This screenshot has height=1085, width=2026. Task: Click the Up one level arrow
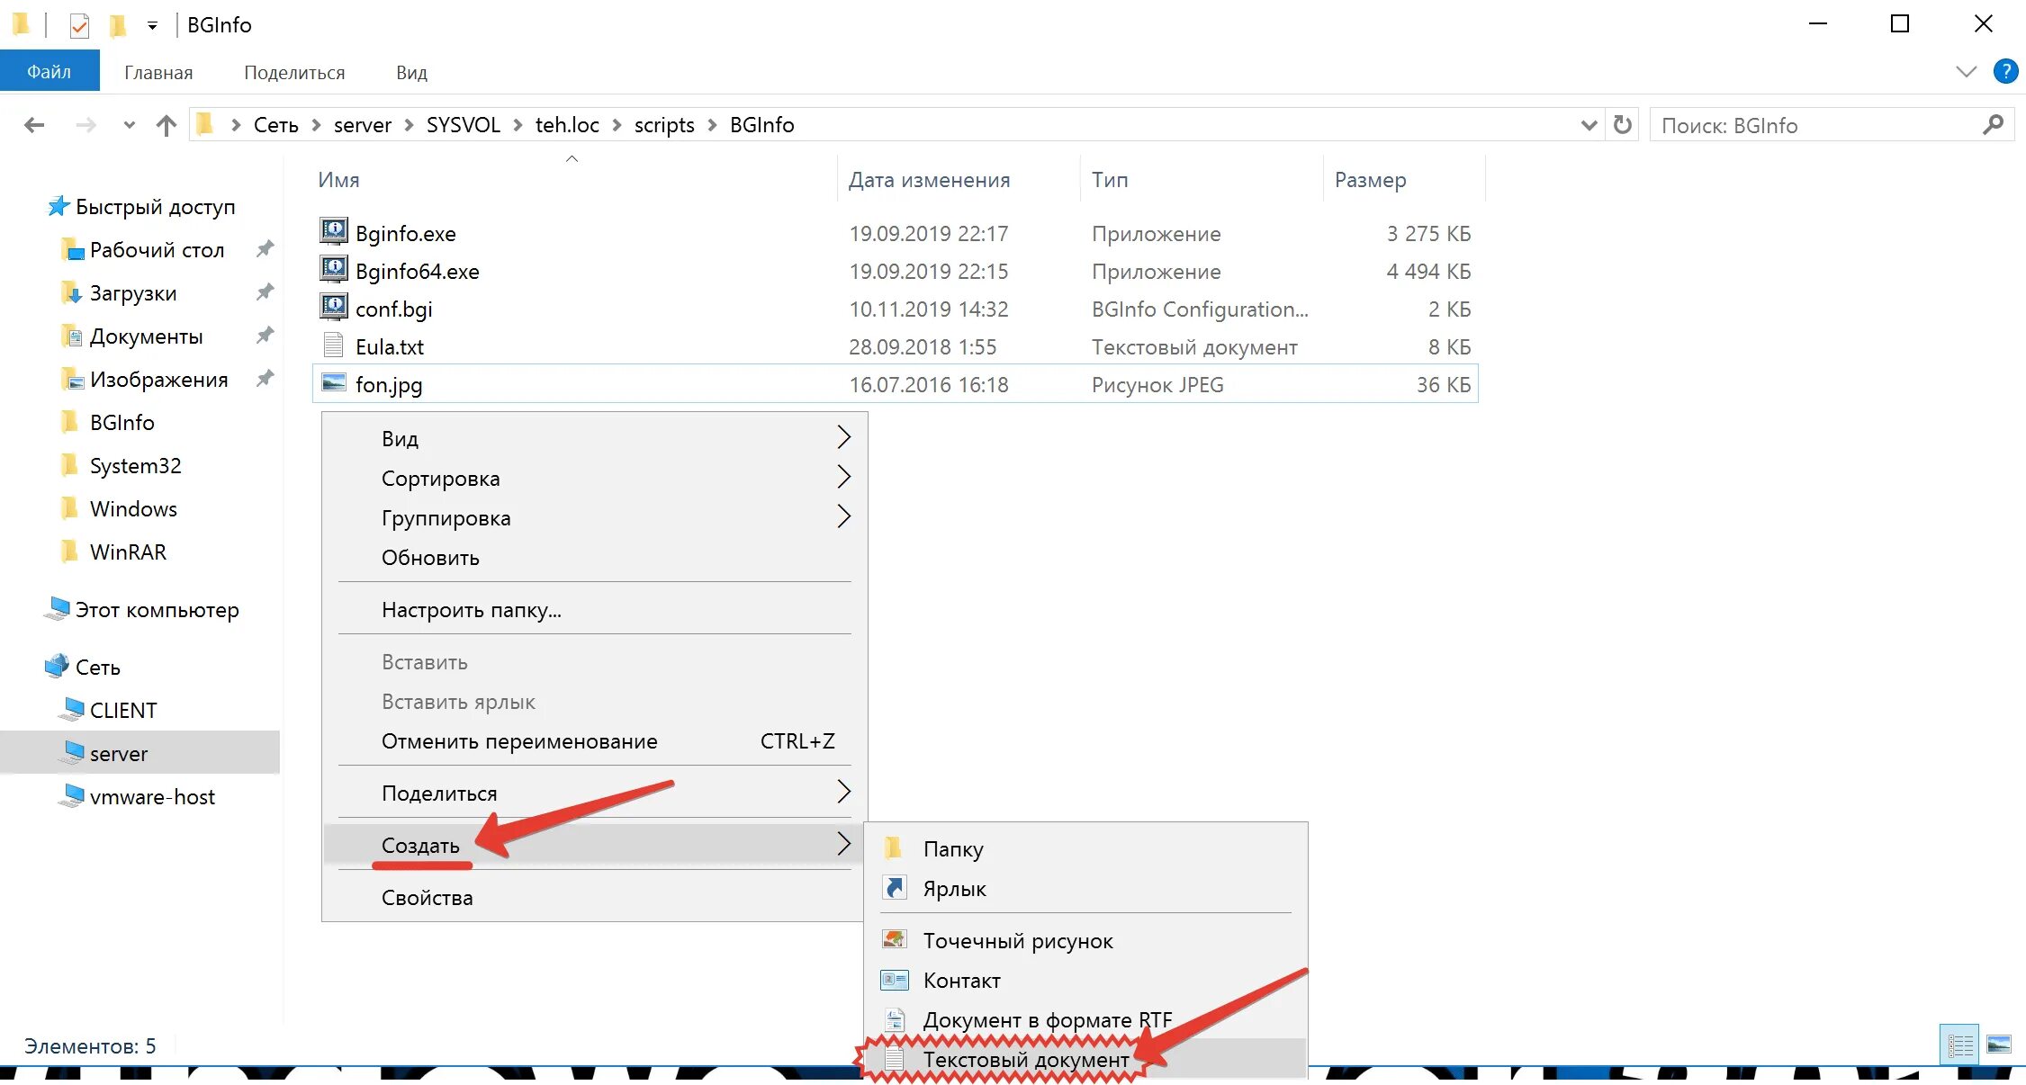pos(166,125)
